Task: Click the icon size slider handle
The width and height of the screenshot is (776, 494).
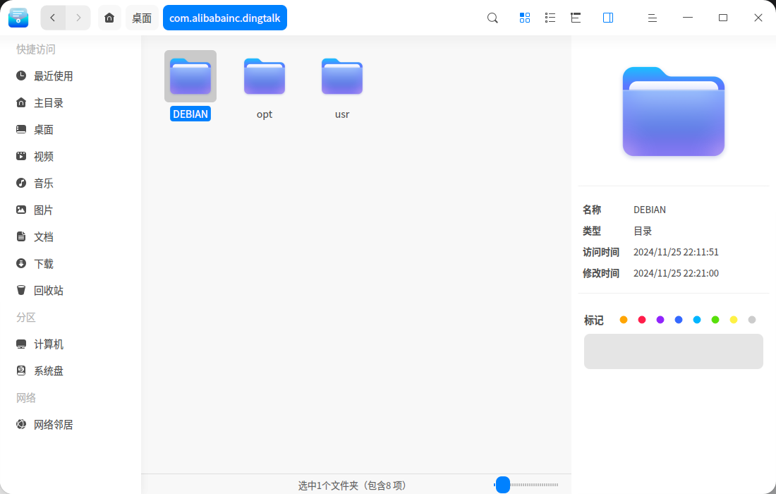Action: [503, 485]
